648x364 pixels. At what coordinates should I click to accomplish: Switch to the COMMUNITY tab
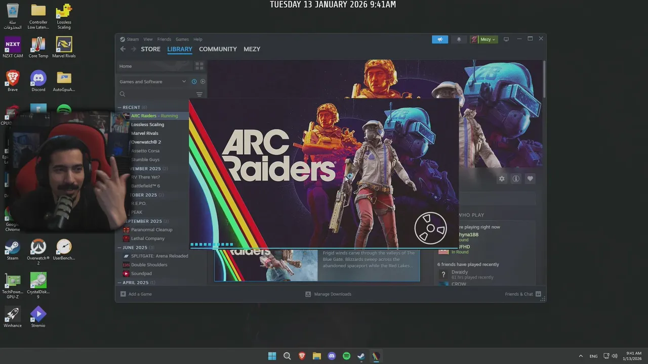pyautogui.click(x=218, y=49)
